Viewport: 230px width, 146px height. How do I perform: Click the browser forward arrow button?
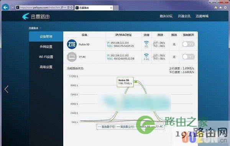click(12, 7)
